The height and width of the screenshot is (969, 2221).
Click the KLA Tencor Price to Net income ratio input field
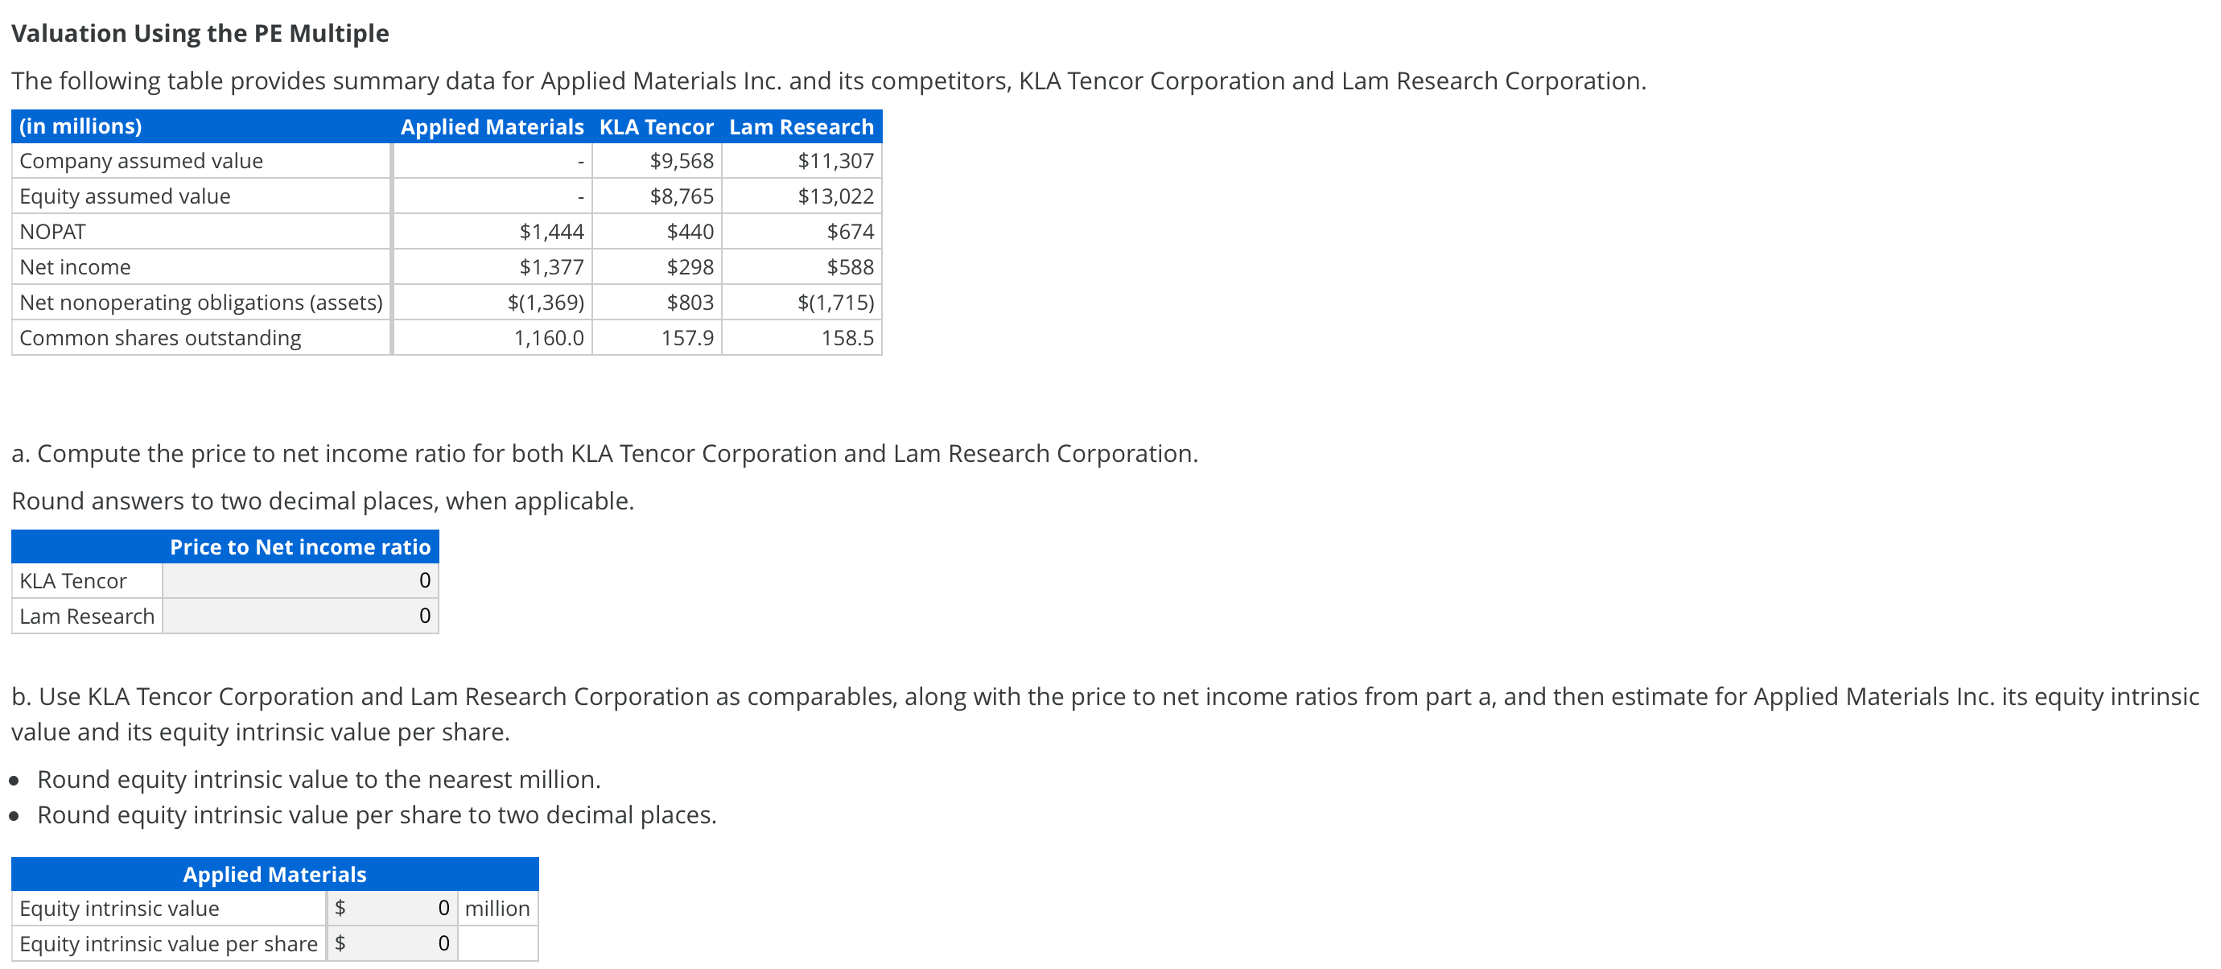pyautogui.click(x=300, y=580)
